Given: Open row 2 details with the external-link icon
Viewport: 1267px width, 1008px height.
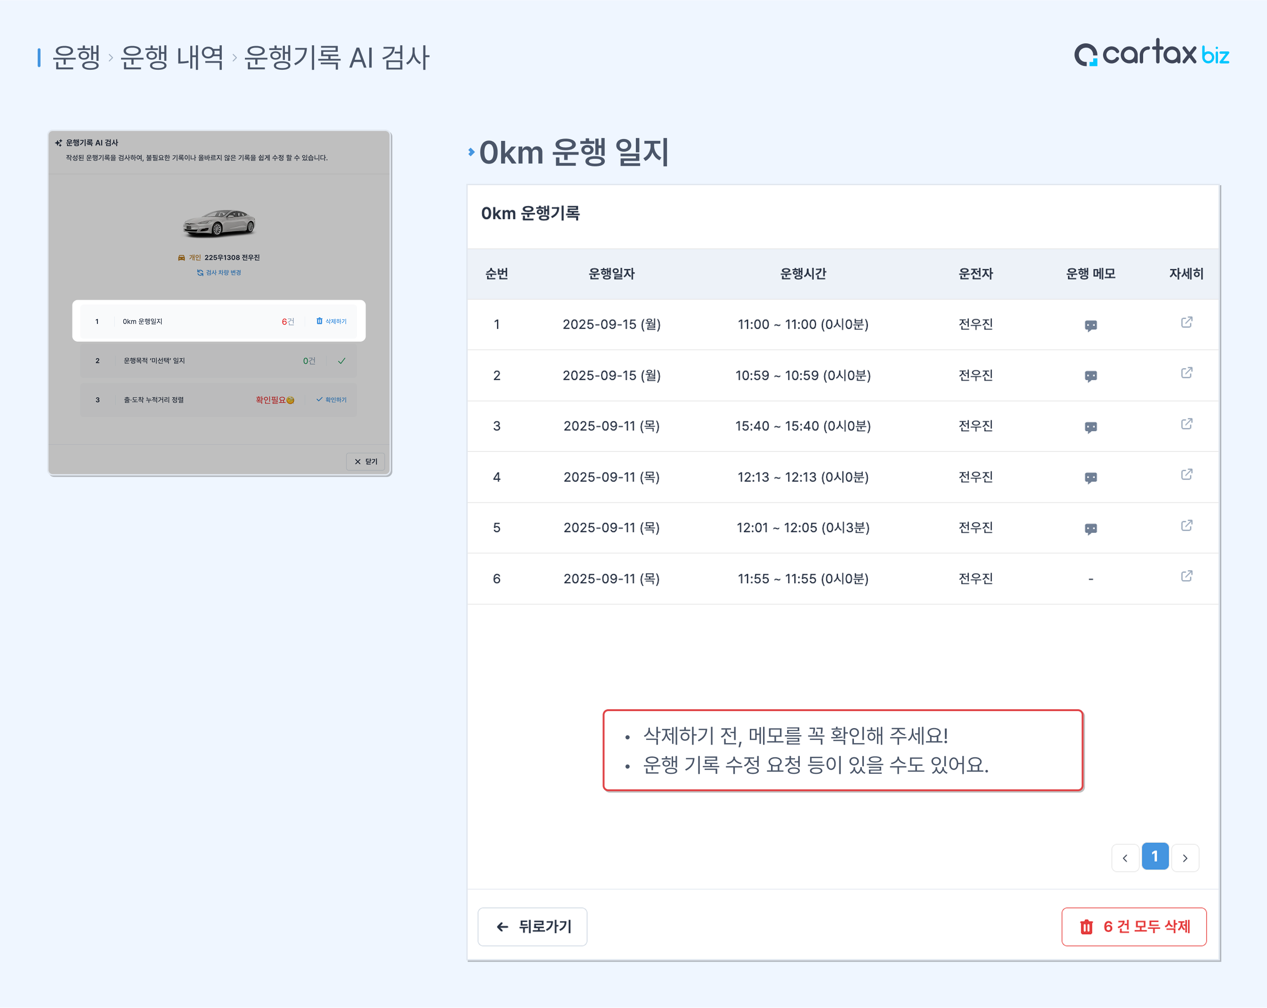Looking at the screenshot, I should tap(1186, 373).
